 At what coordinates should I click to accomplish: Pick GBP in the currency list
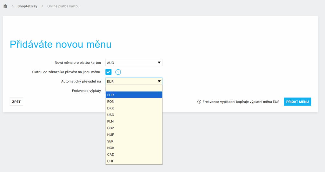coord(134,128)
